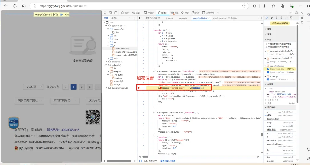This screenshot has height=165, width=310.
Task: Click the file navigator horizontal scrollbar
Action: (119, 161)
